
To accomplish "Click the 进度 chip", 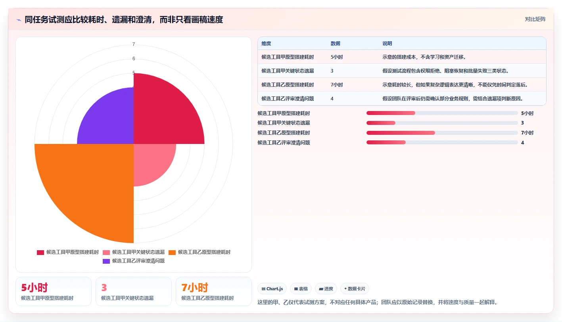I will [x=326, y=289].
